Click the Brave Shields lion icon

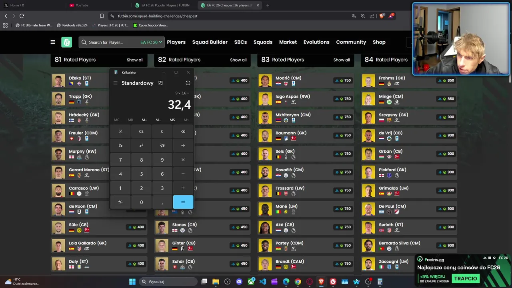click(x=382, y=16)
